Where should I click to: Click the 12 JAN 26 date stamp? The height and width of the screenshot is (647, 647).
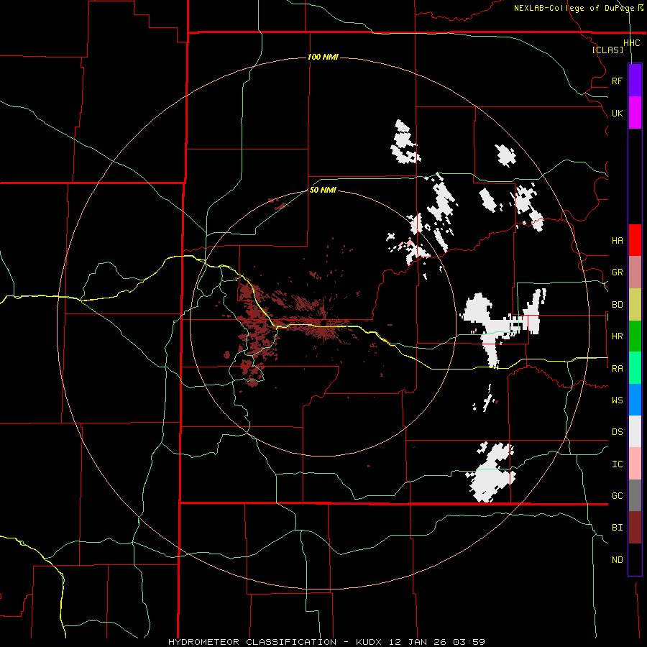click(418, 642)
